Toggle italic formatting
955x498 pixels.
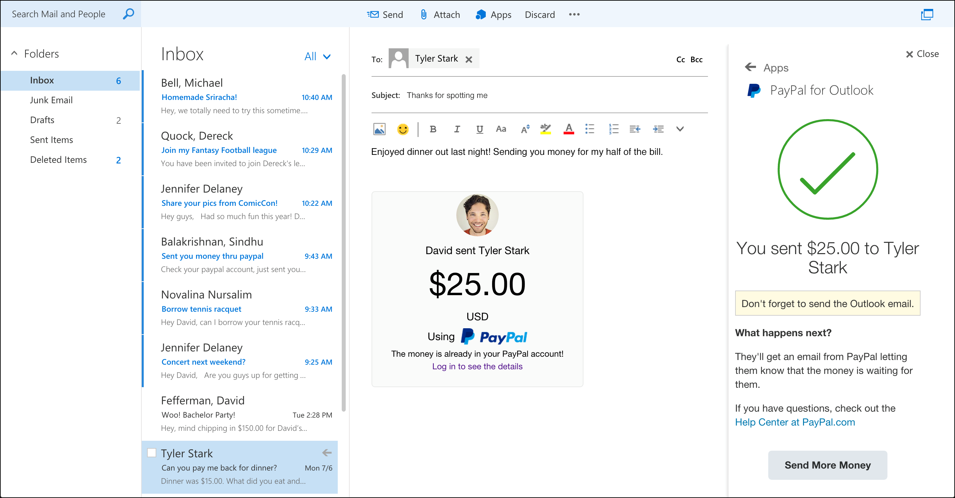(457, 129)
